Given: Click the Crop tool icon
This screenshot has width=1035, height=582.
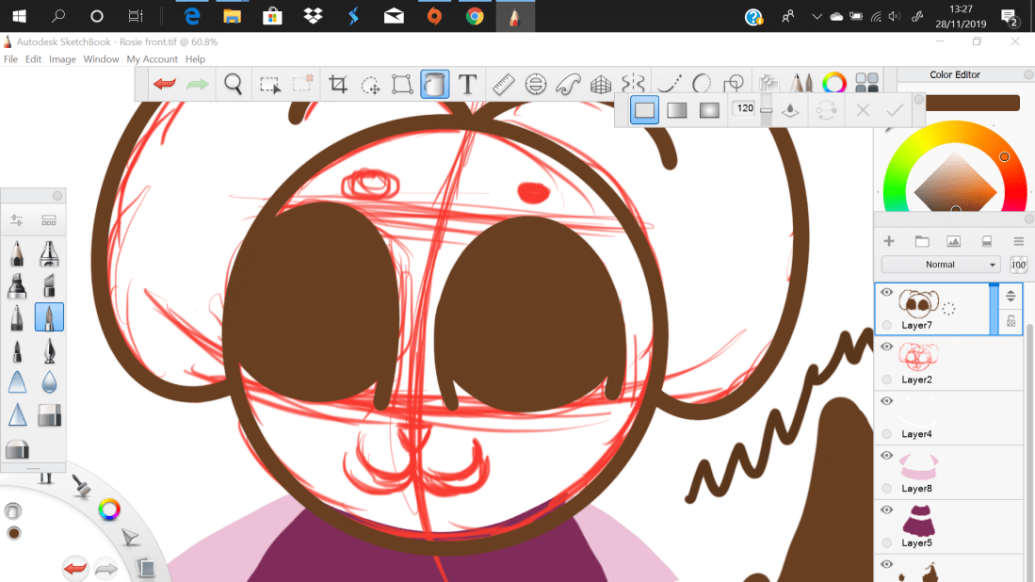Looking at the screenshot, I should click(x=337, y=85).
